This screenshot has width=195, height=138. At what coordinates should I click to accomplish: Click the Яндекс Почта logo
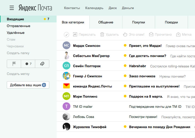click(35, 8)
